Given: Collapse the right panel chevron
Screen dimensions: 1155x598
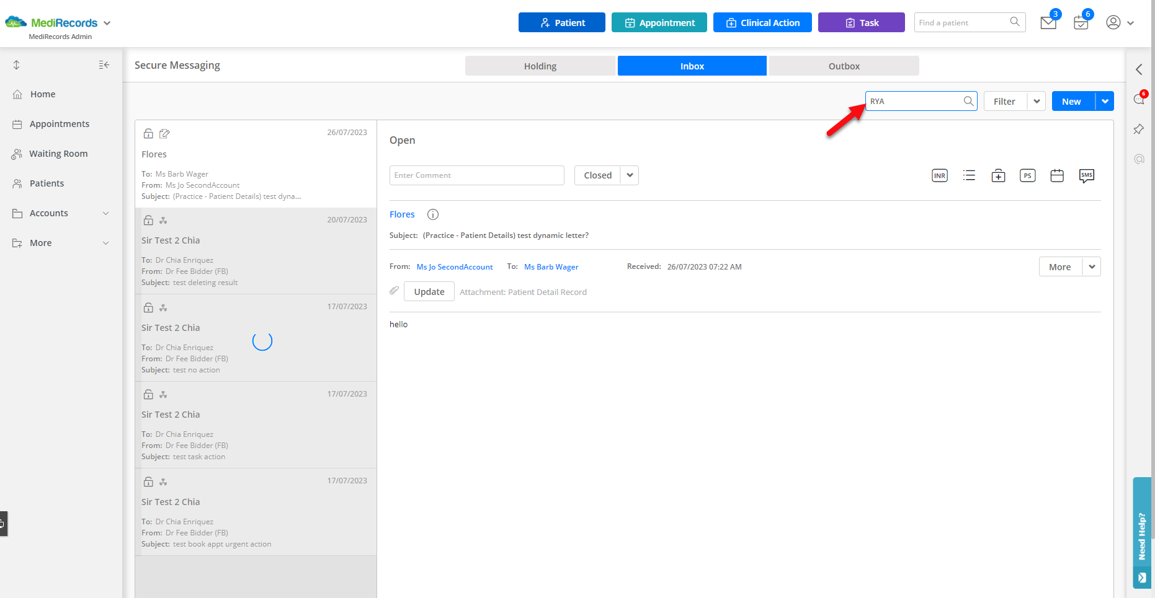Looking at the screenshot, I should pyautogui.click(x=1139, y=69).
